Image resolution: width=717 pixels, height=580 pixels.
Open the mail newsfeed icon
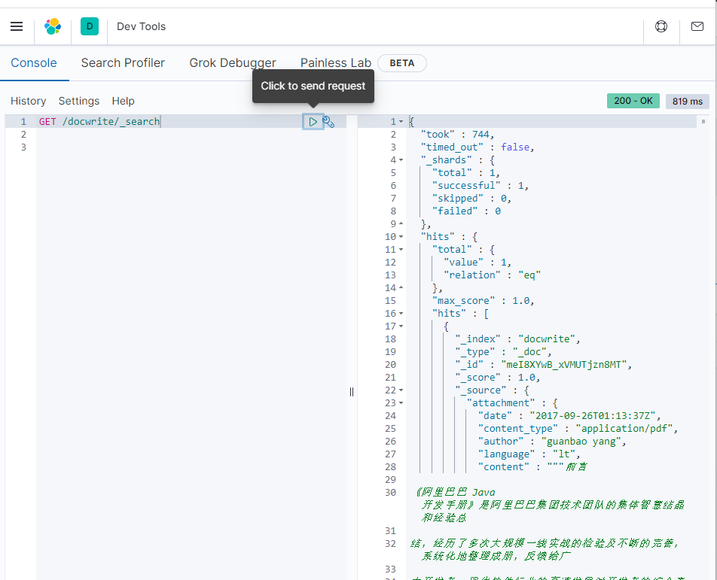point(697,26)
